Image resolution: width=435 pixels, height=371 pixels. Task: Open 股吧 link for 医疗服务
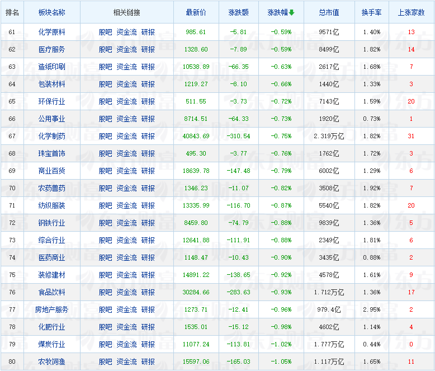(105, 50)
